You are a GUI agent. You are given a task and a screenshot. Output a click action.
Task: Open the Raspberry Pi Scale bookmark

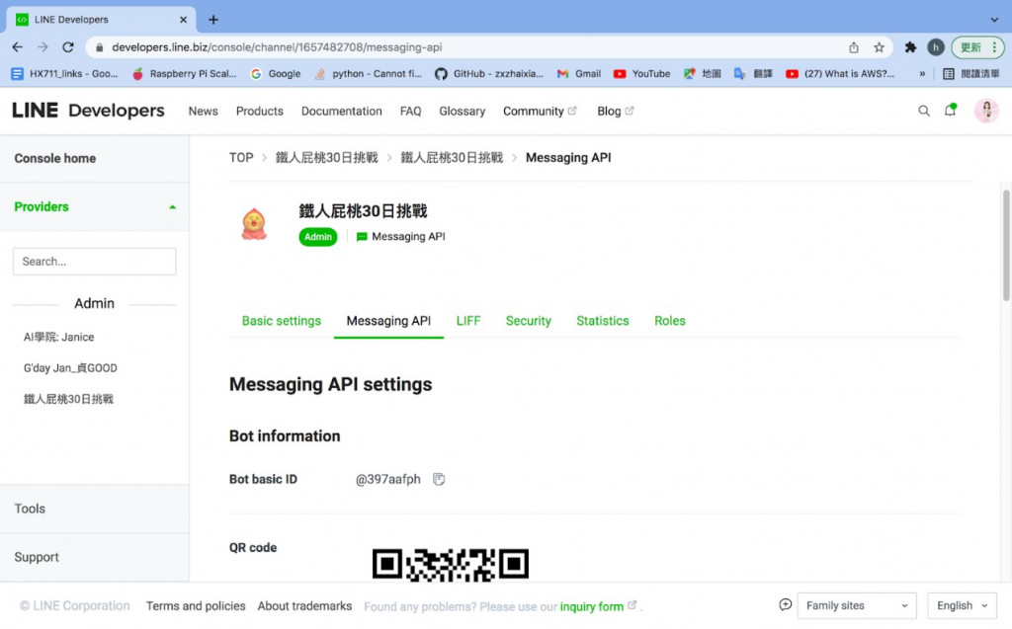coord(184,73)
